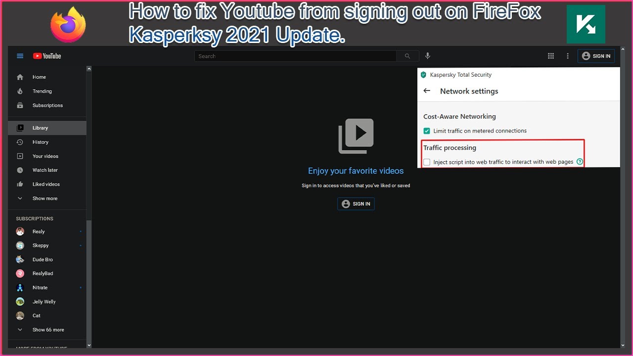
Task: Click SIGN IN button in top bar
Action: click(x=596, y=56)
